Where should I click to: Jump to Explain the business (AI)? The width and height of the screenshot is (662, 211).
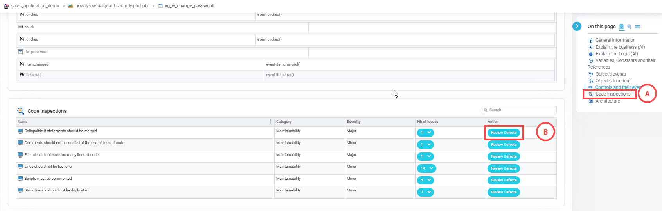pos(620,47)
